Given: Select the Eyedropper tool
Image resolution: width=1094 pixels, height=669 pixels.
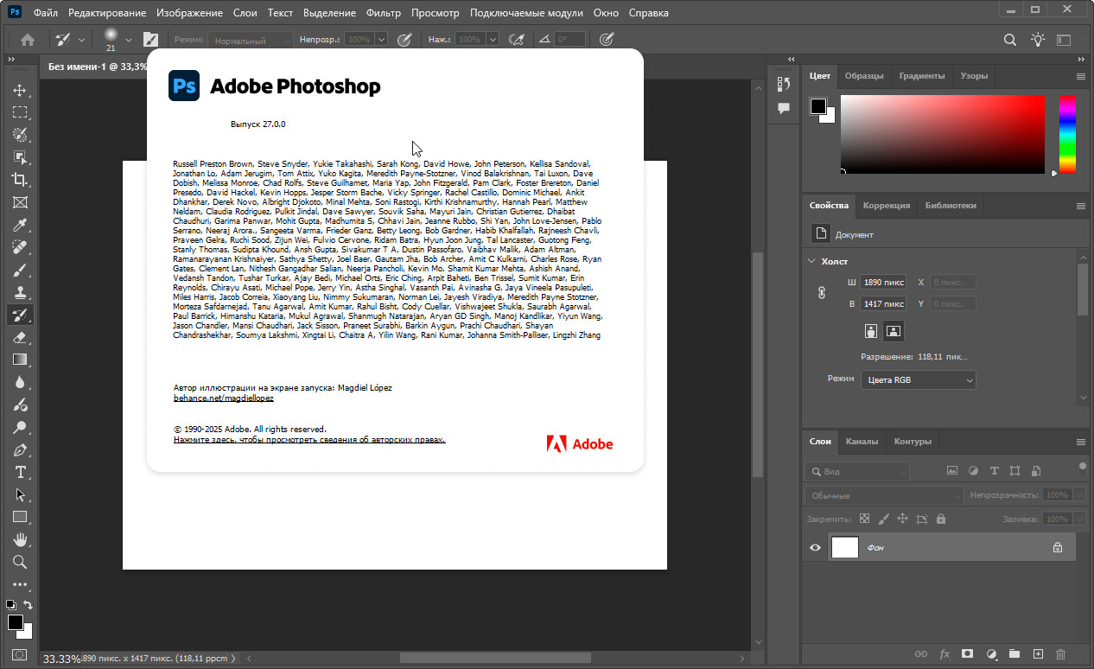Looking at the screenshot, I should point(19,226).
